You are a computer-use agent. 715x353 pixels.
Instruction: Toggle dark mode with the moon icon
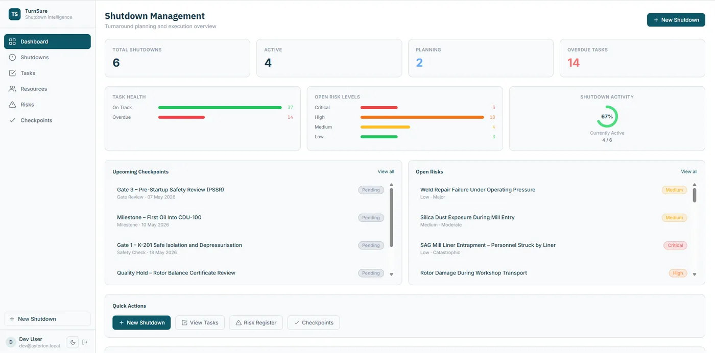(x=73, y=342)
